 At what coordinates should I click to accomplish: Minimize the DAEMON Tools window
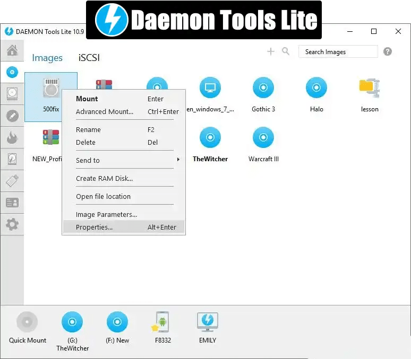[349, 31]
